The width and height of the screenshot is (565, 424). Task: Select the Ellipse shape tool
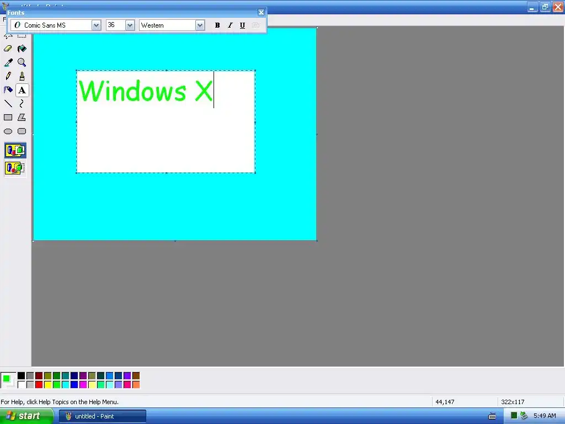point(8,131)
